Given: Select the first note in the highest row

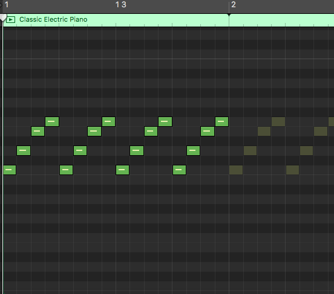Looking at the screenshot, I should (x=52, y=121).
